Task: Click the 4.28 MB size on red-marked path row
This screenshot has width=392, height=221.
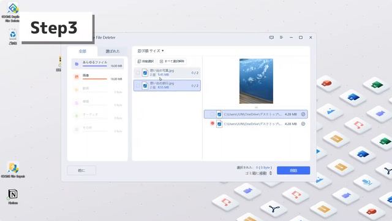Action: (291, 124)
